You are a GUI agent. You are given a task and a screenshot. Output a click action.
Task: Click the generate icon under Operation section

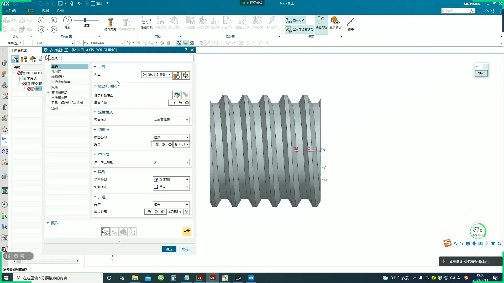(x=105, y=232)
